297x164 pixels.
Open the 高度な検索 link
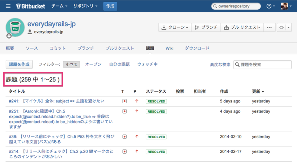220,65
